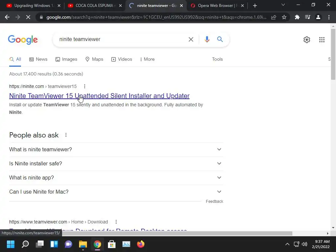The width and height of the screenshot is (336, 252).
Task: Open the More search filters menu
Action: (x=147, y=59)
